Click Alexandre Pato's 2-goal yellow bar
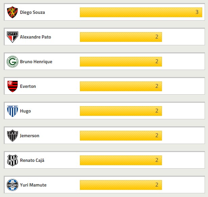 pos(121,37)
